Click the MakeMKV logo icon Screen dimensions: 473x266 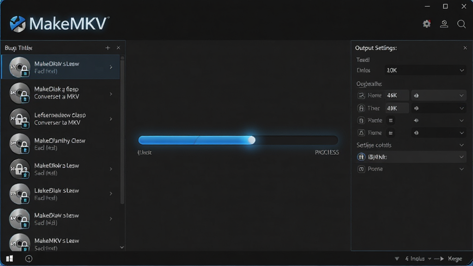click(18, 24)
